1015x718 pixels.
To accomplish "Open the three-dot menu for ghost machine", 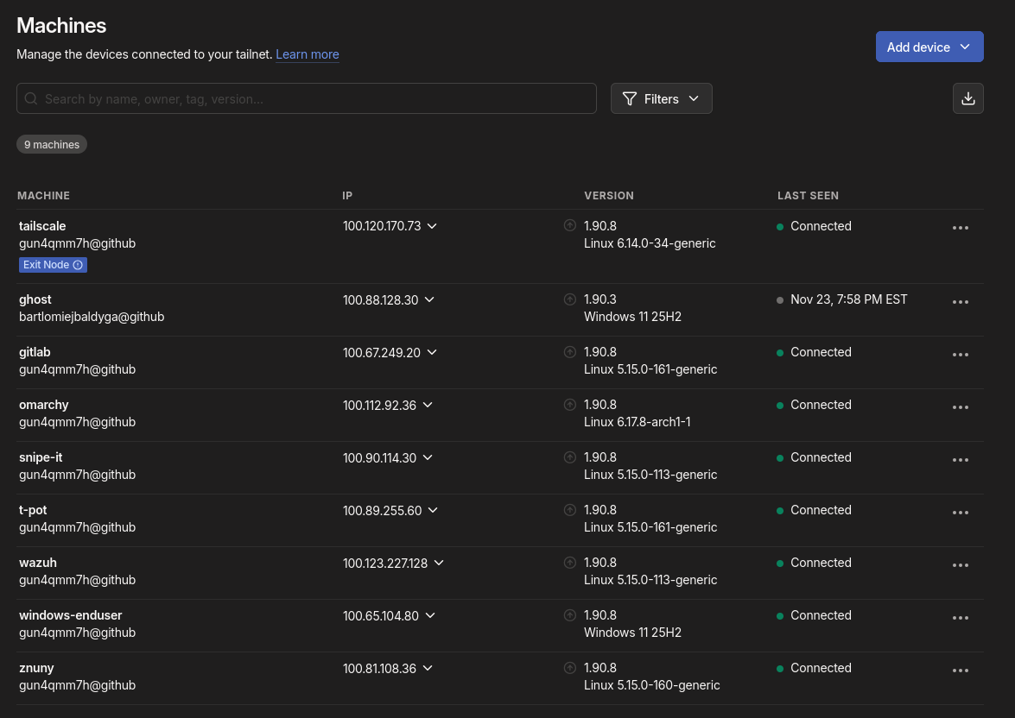I will pos(960,302).
